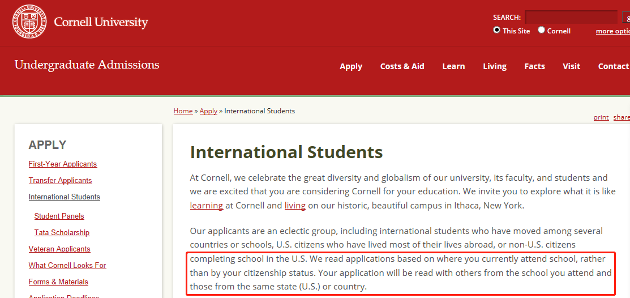The width and height of the screenshot is (630, 298).
Task: Click the APPLY sidebar heading
Action: [48, 145]
